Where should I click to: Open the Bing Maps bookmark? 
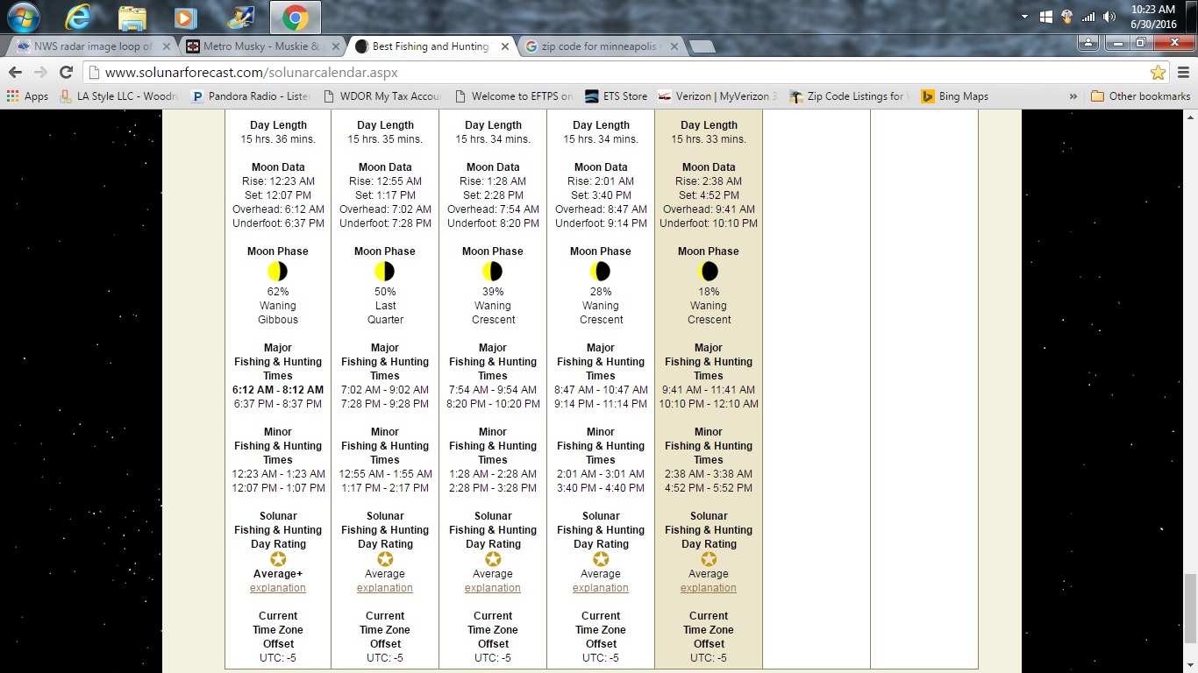pyautogui.click(x=953, y=96)
